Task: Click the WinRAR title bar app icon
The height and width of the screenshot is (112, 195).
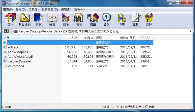Action: click(4, 3)
